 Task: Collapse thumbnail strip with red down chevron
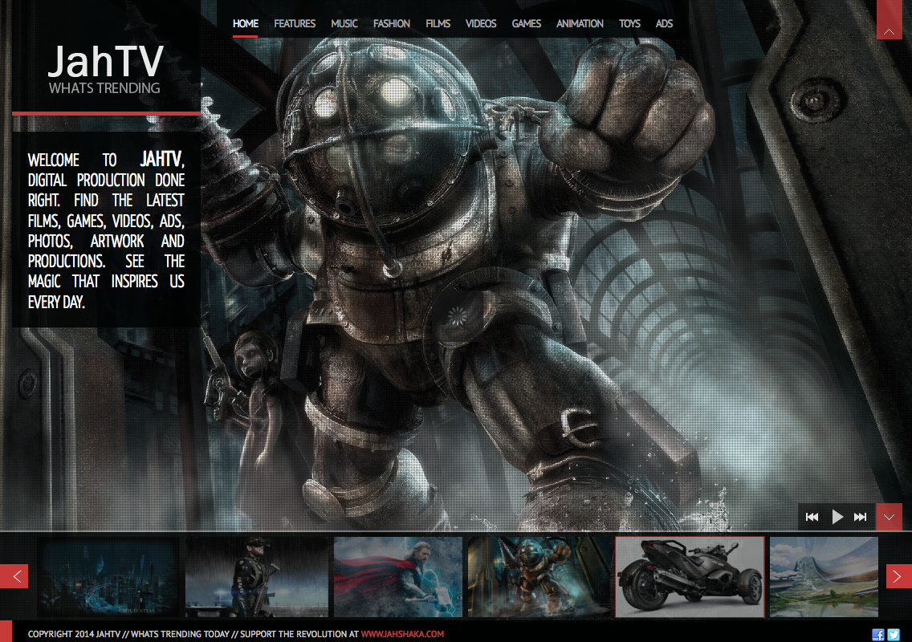click(890, 517)
